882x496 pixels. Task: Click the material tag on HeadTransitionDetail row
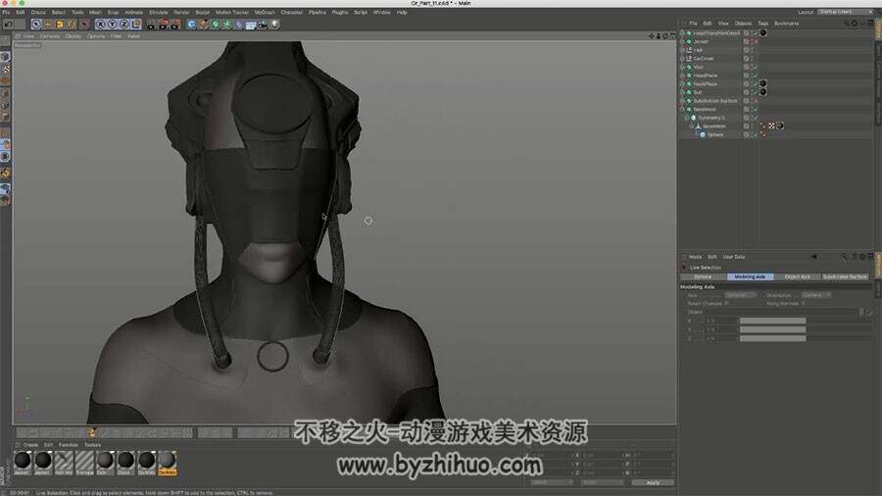pos(763,32)
